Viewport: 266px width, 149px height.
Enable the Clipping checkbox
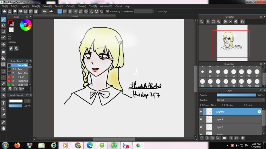point(224,105)
